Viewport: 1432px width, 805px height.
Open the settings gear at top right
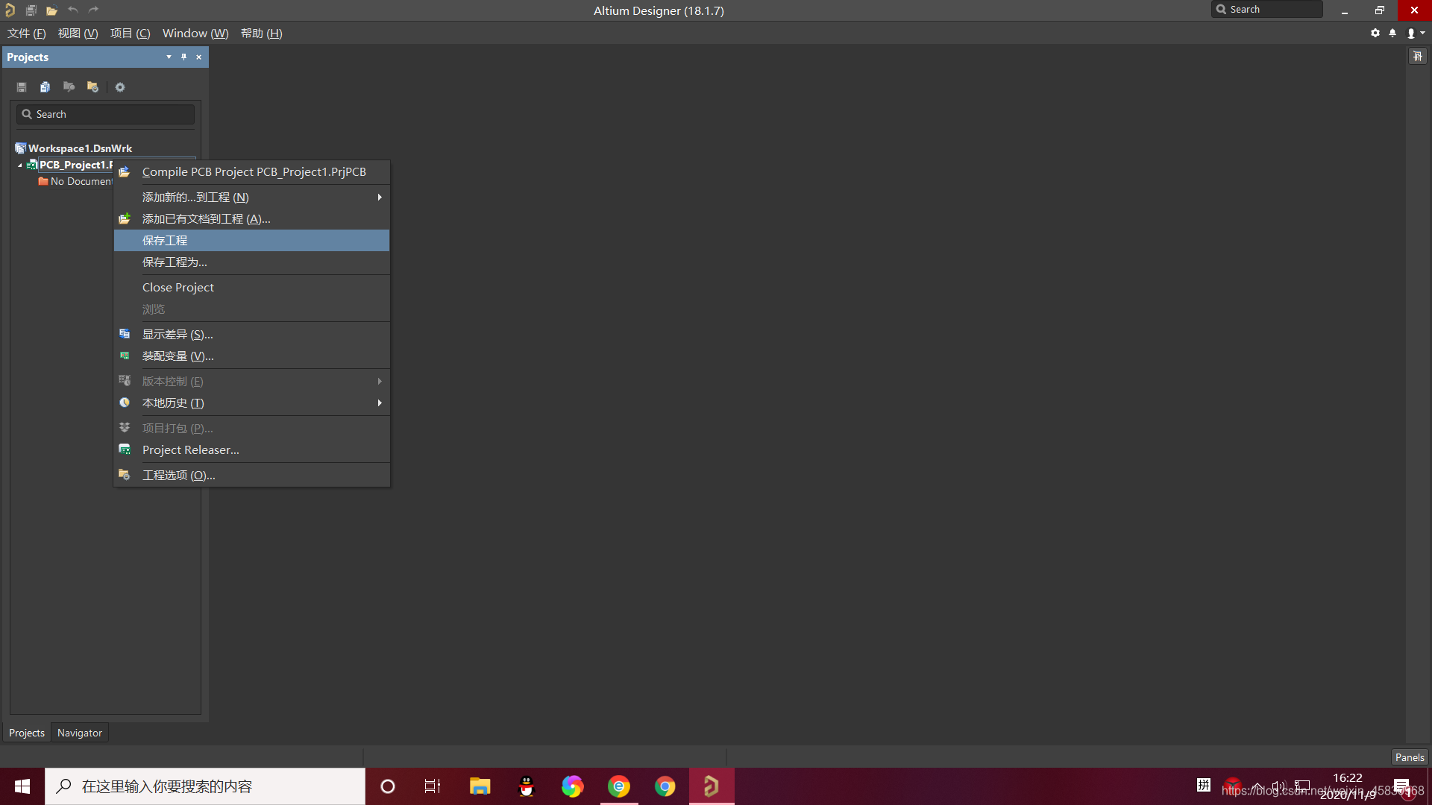coord(1375,33)
